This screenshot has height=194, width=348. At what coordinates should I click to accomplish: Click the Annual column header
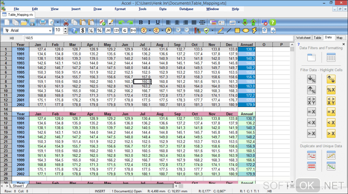(x=246, y=45)
